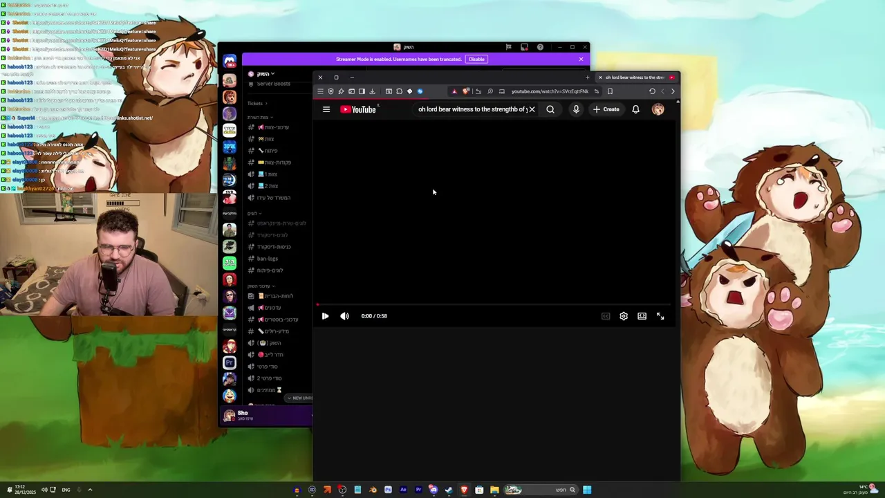Collapse the עדכוני השוק category
The image size is (885, 498).
(x=261, y=286)
